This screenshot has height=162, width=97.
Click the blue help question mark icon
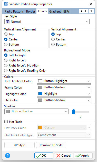[x=8, y=156]
